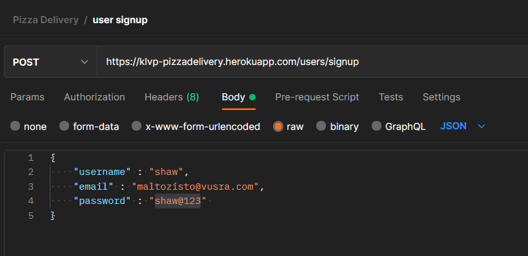Switch to the Params tab
528x256 pixels.
pyautogui.click(x=27, y=97)
